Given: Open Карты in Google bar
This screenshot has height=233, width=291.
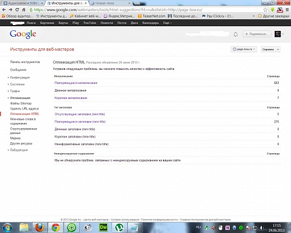Looking at the screenshot, I should [x=63, y=23].
